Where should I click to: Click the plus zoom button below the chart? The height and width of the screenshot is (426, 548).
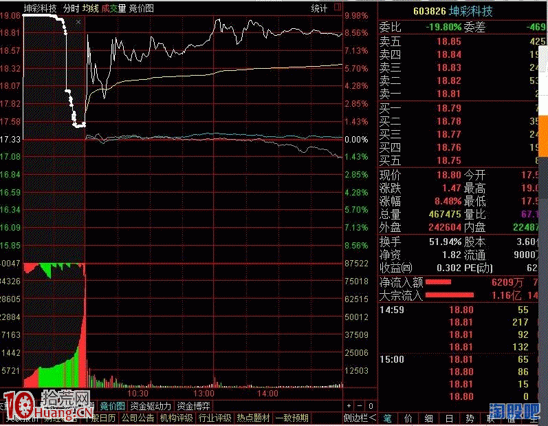pos(349,406)
